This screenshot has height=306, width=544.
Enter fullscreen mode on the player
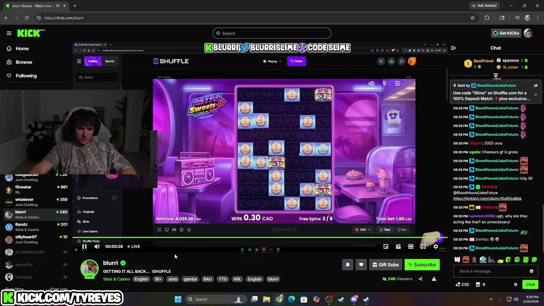click(x=423, y=246)
